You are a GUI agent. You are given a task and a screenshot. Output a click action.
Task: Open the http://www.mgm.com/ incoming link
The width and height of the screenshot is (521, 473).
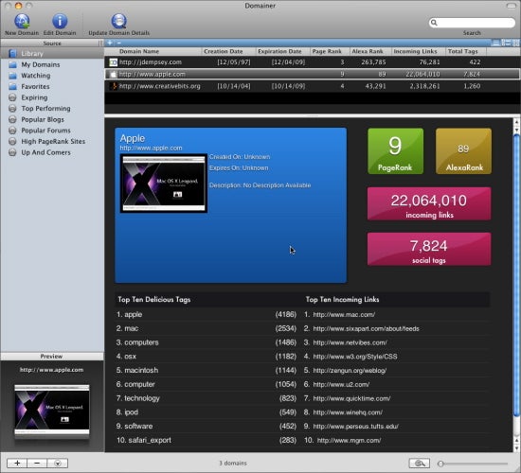pos(349,441)
